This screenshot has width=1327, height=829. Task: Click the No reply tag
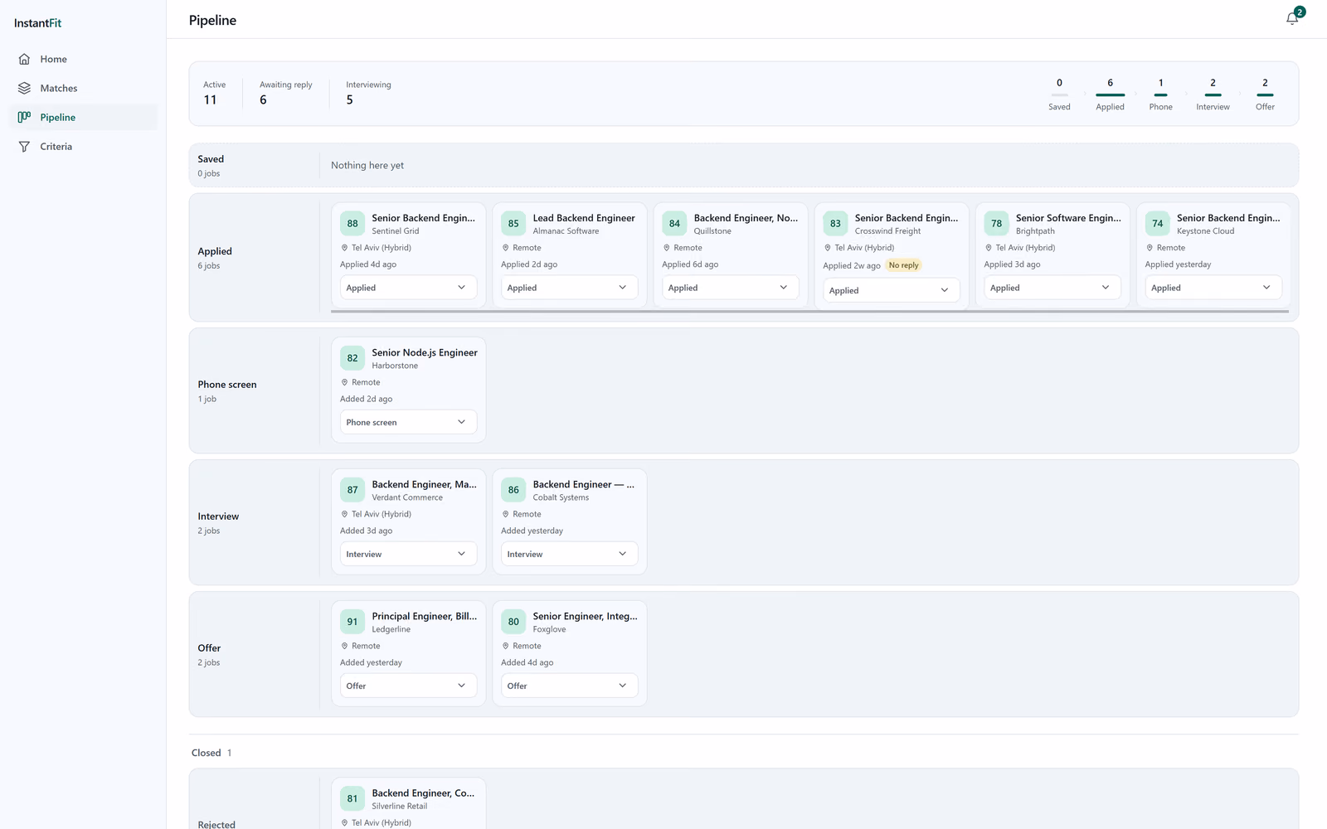(903, 265)
